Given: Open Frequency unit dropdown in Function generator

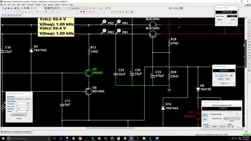Looking at the screenshot, I should pyautogui.click(x=29, y=104).
